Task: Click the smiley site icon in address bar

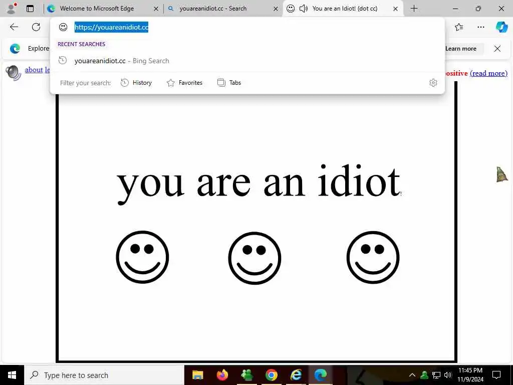Action: tap(63, 27)
